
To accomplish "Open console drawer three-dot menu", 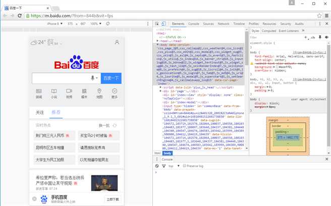I will [157, 160].
